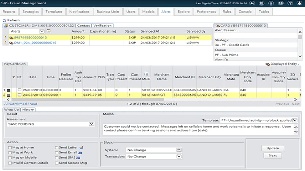Check the Send Secure Msg option
The width and height of the screenshot is (305, 171).
tap(56, 163)
